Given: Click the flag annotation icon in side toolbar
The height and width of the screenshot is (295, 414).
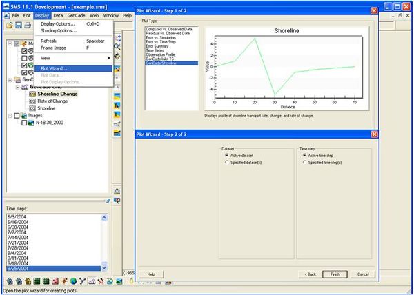Looking at the screenshot, I should click(117, 201).
